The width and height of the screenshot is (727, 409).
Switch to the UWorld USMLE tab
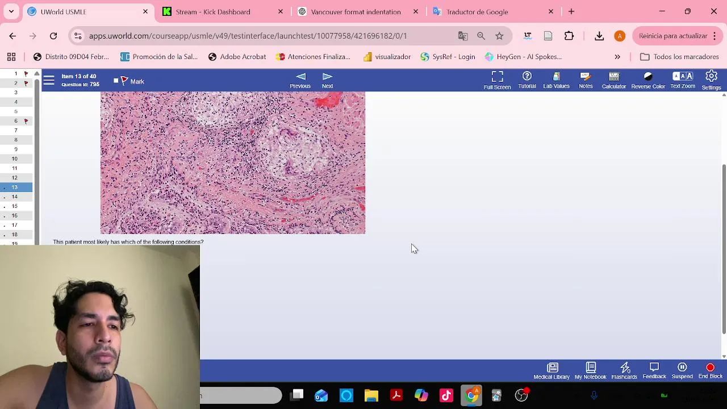[x=88, y=11]
